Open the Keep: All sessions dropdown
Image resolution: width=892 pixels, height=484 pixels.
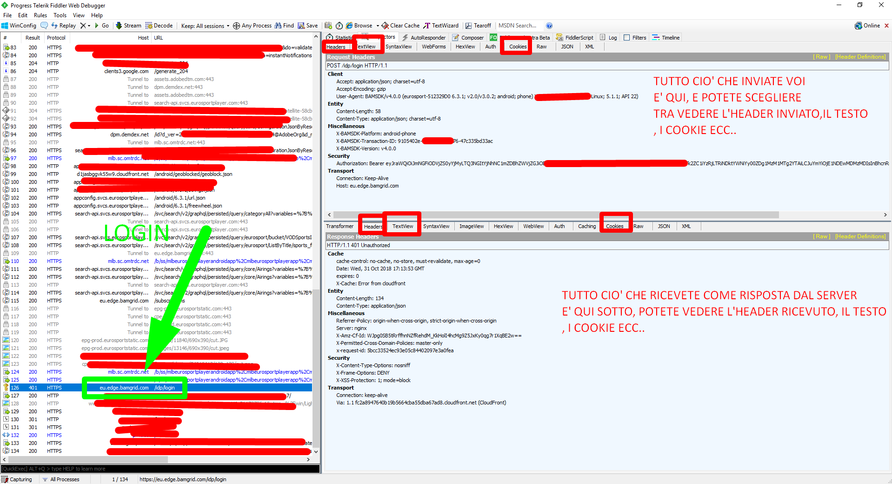205,26
